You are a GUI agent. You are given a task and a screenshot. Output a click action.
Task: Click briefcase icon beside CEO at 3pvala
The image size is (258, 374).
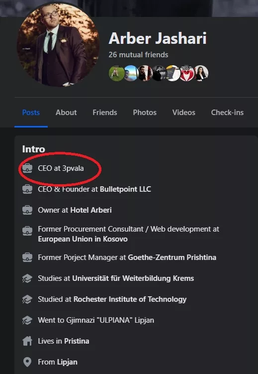point(27,168)
